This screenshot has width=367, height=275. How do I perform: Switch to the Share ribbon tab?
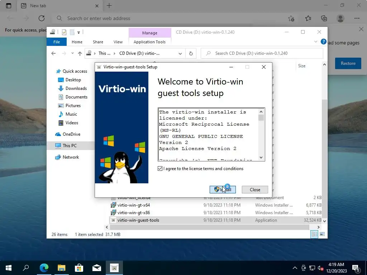click(98, 42)
